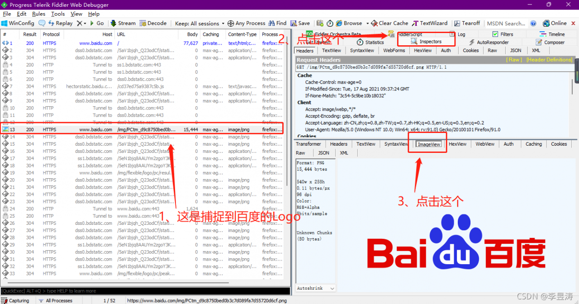This screenshot has width=579, height=304.
Task: Click the [Header Definitions] link
Action: point(549,60)
